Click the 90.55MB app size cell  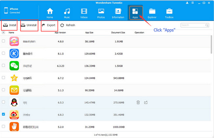click(x=90, y=90)
